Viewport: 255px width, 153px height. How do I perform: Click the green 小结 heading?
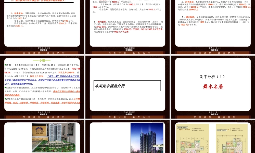(x=42, y=60)
